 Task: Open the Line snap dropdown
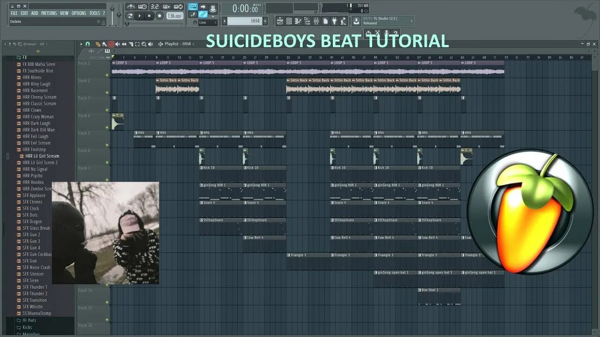click(x=207, y=22)
